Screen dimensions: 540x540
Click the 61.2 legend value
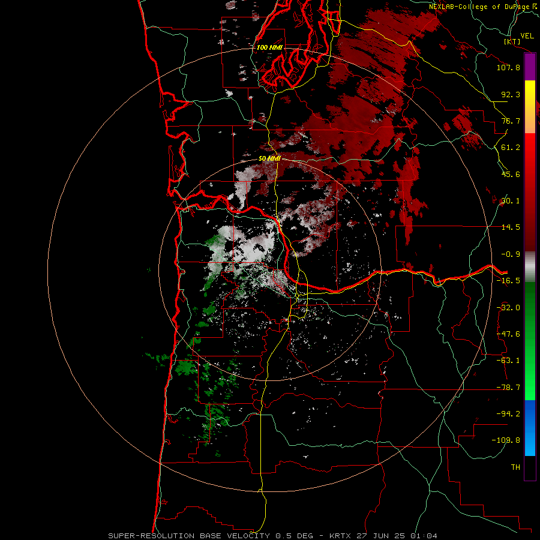point(511,148)
